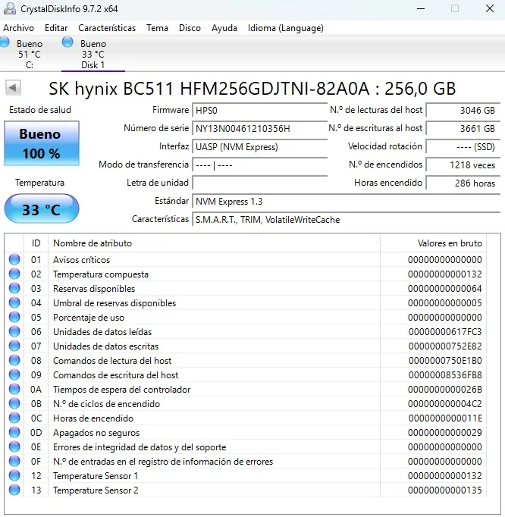Select the Avisos críticos attribute name
Viewport: 505px width, 517px height.
point(81,260)
